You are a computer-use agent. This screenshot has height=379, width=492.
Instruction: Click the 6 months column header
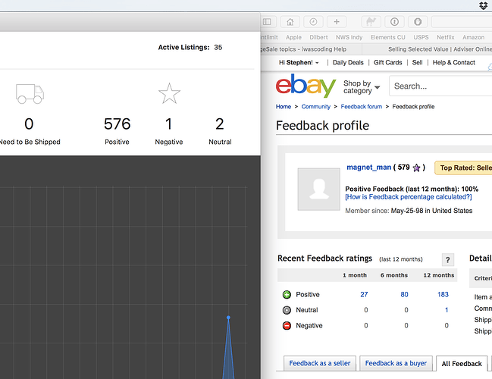(394, 275)
